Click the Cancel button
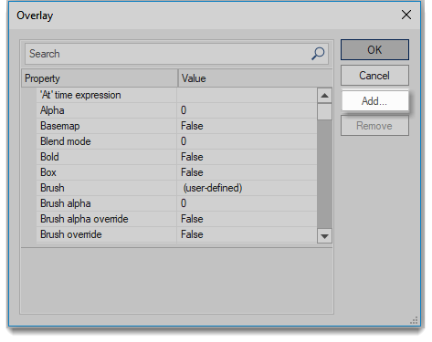The image size is (432, 342). tap(374, 76)
